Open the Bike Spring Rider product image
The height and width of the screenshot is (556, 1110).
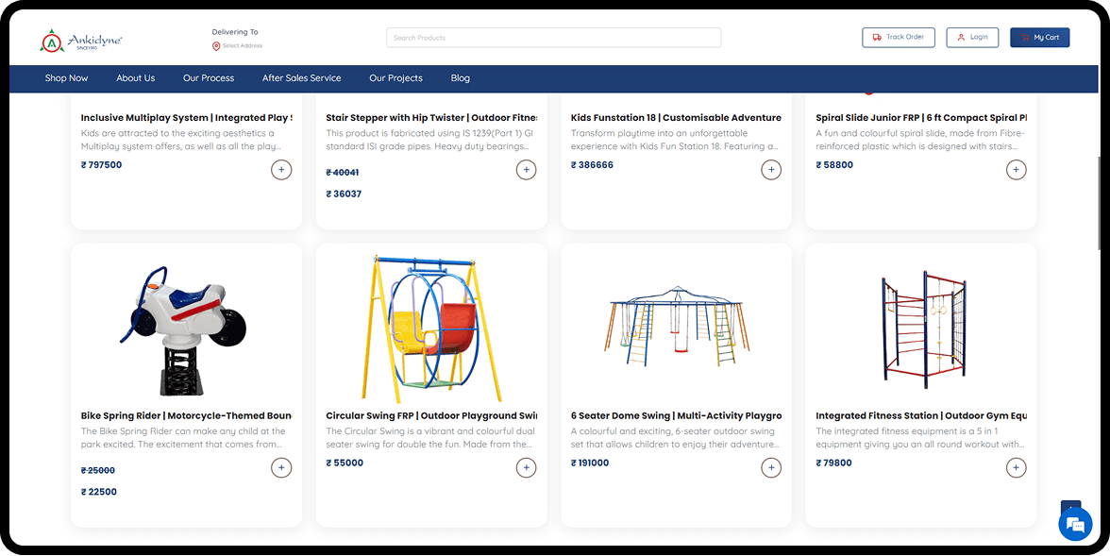point(186,328)
